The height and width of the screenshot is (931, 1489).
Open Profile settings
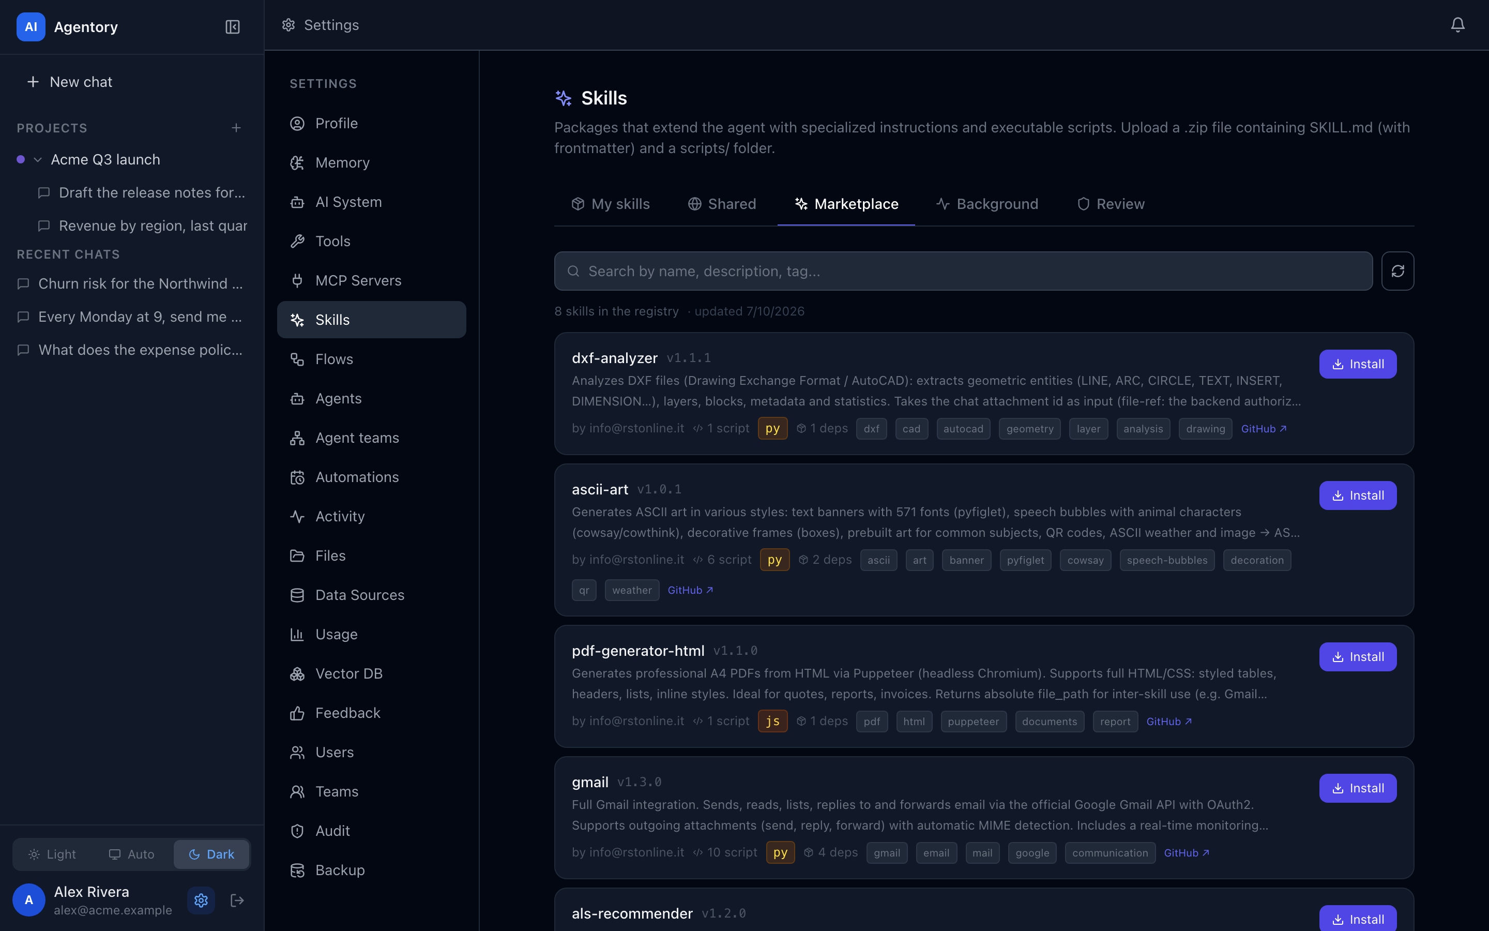372,123
